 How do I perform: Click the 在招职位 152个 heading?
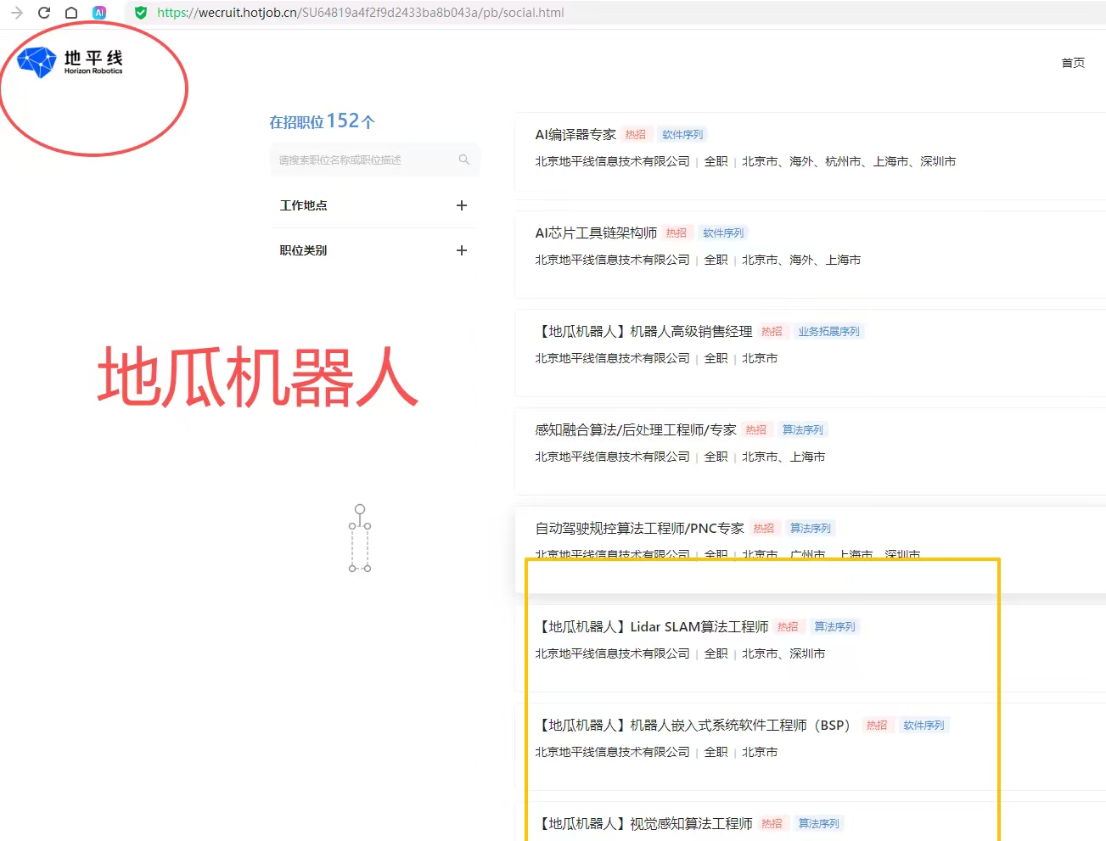tap(322, 121)
